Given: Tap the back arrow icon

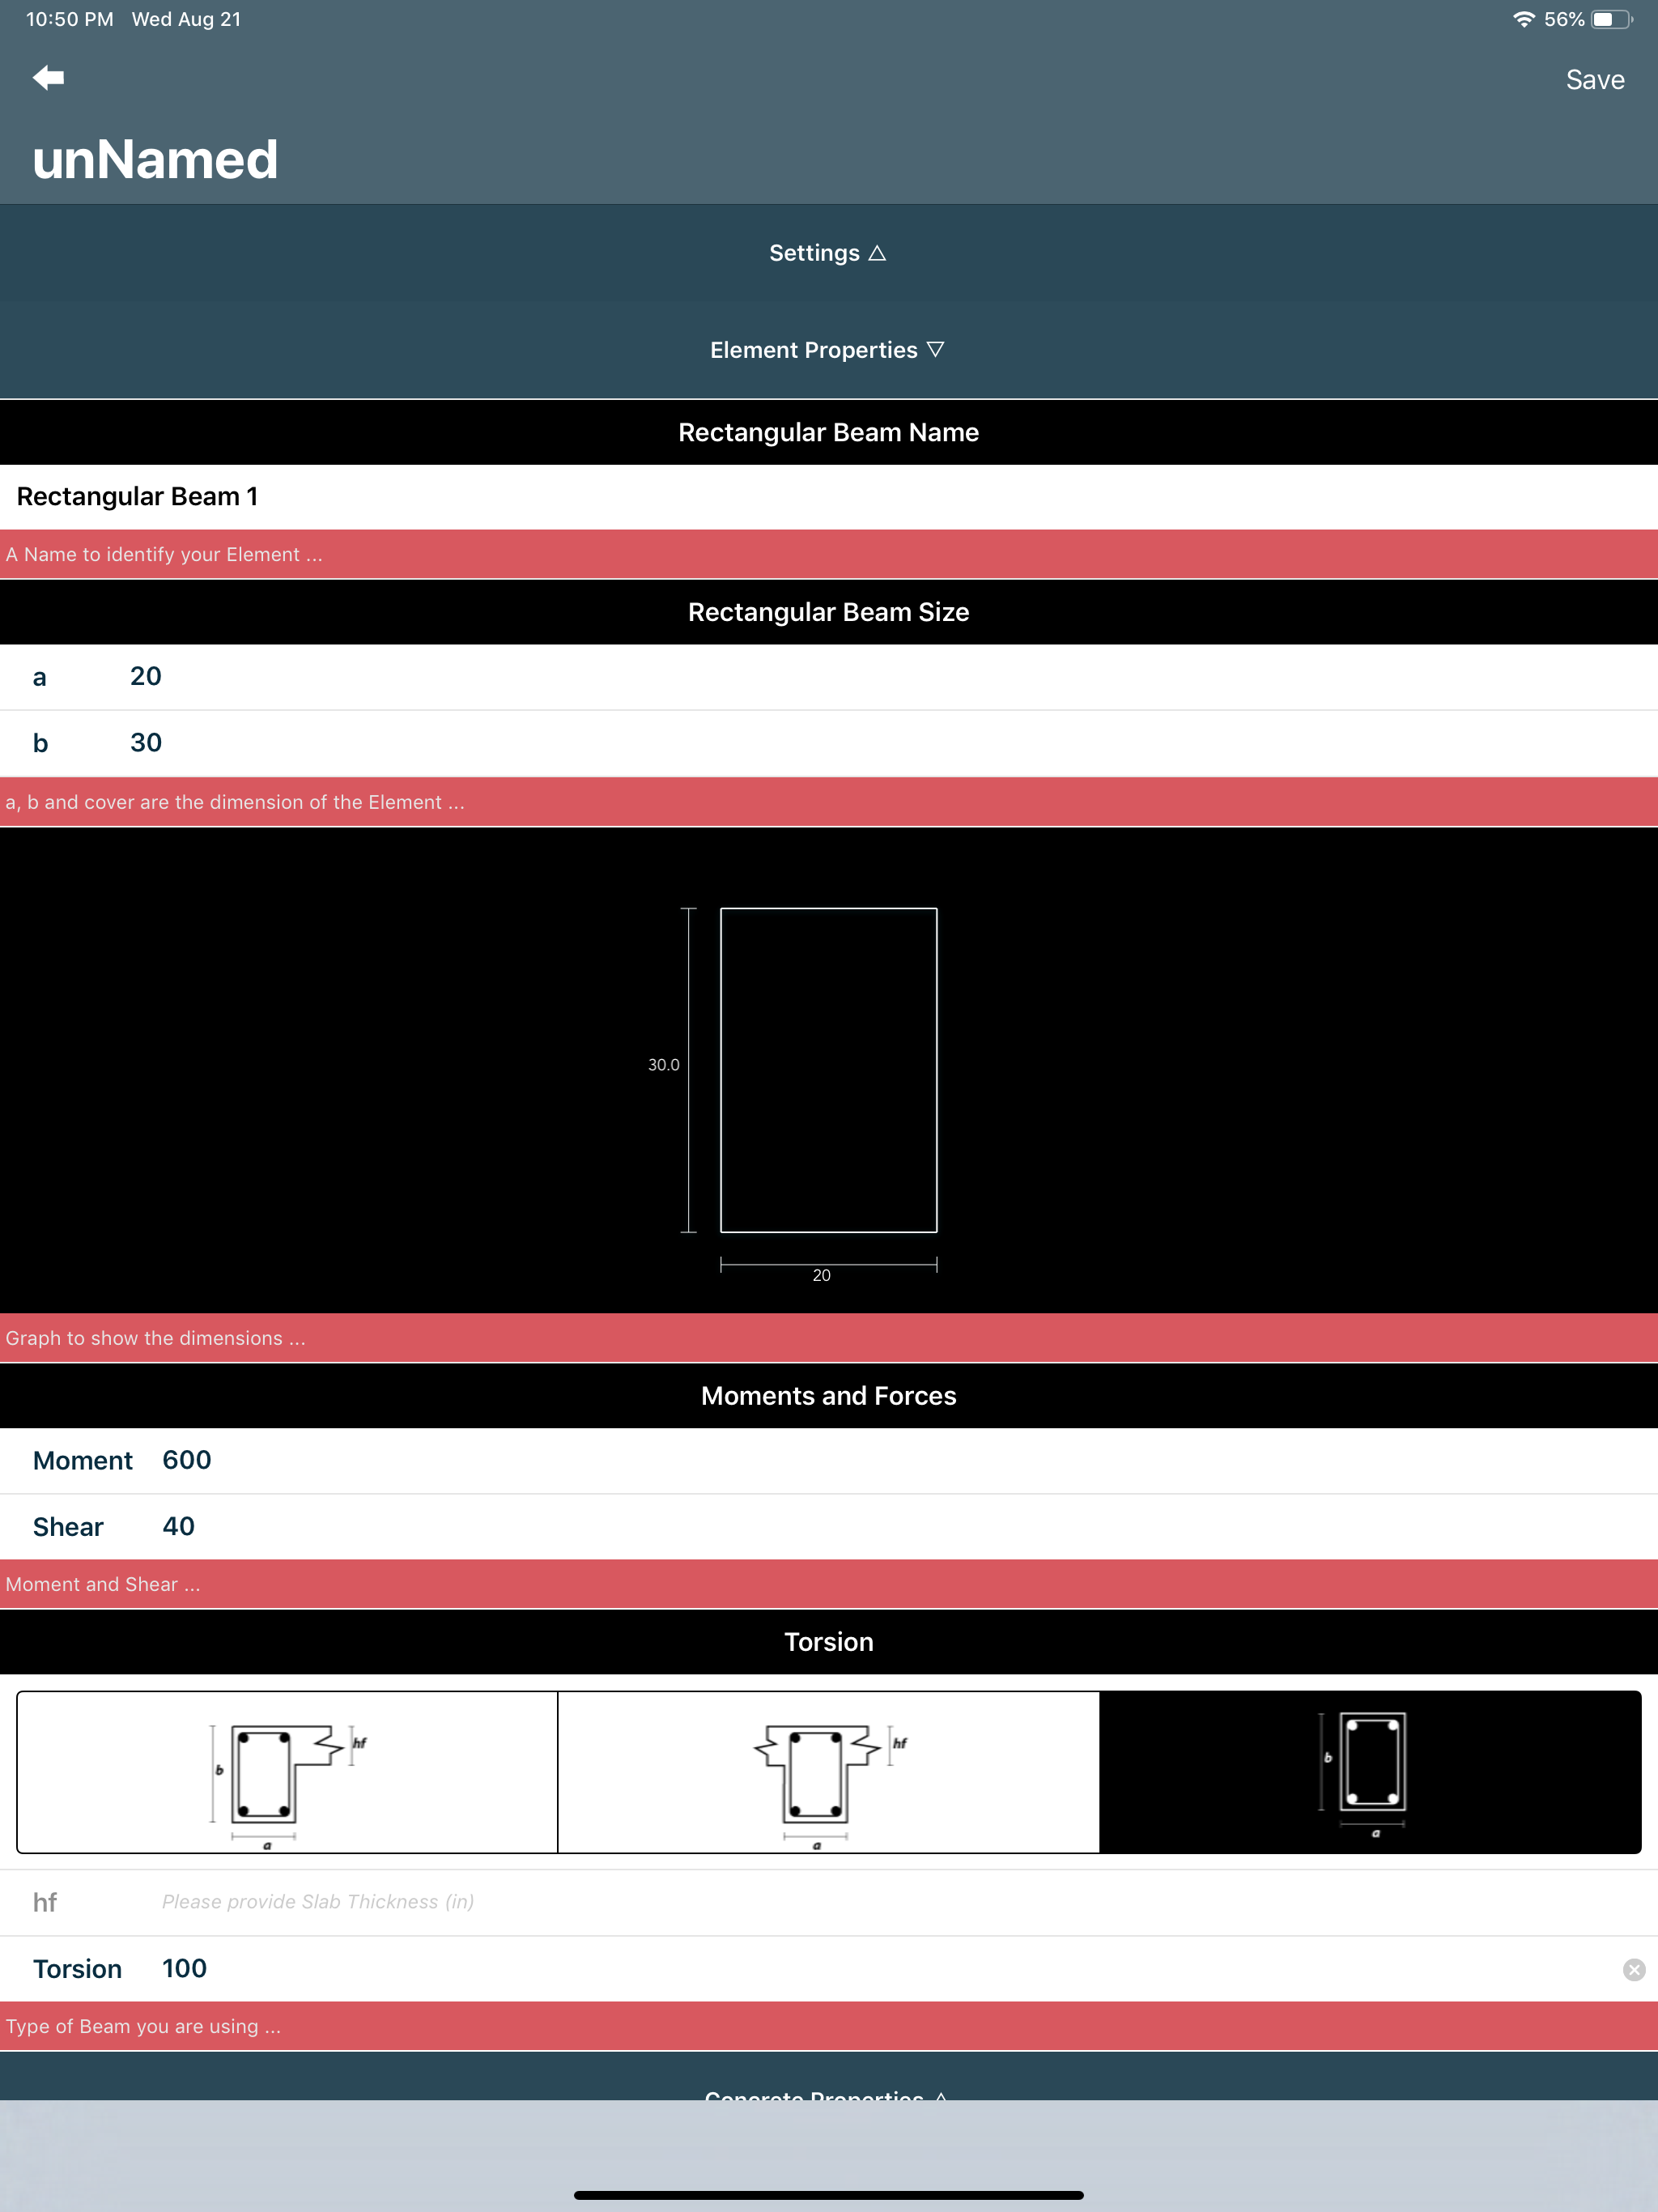Looking at the screenshot, I should 48,78.
